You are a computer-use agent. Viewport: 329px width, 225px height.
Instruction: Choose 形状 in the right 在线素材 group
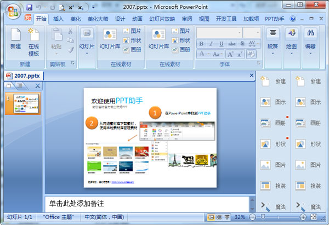(x=180, y=40)
